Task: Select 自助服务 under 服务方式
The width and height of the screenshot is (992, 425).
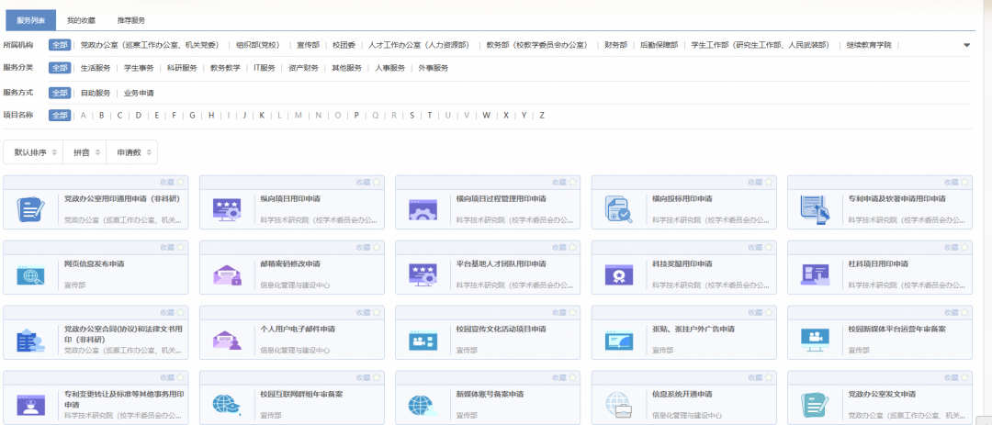Action: point(96,93)
